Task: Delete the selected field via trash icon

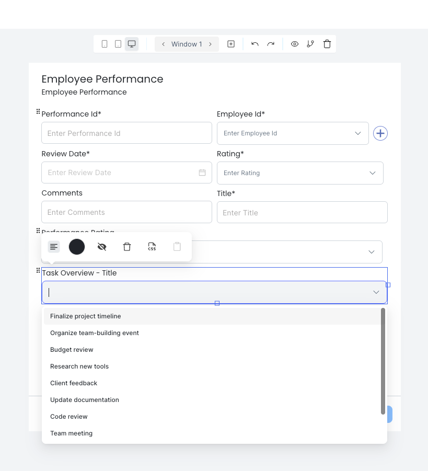Action: point(127,247)
